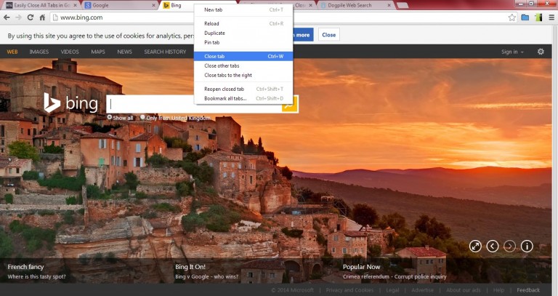Open the Chrome hamburger menu
Image resolution: width=558 pixels, height=296 pixels.
[x=551, y=17]
